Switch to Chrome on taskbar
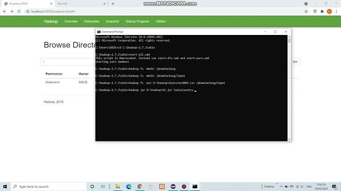 point(140,186)
